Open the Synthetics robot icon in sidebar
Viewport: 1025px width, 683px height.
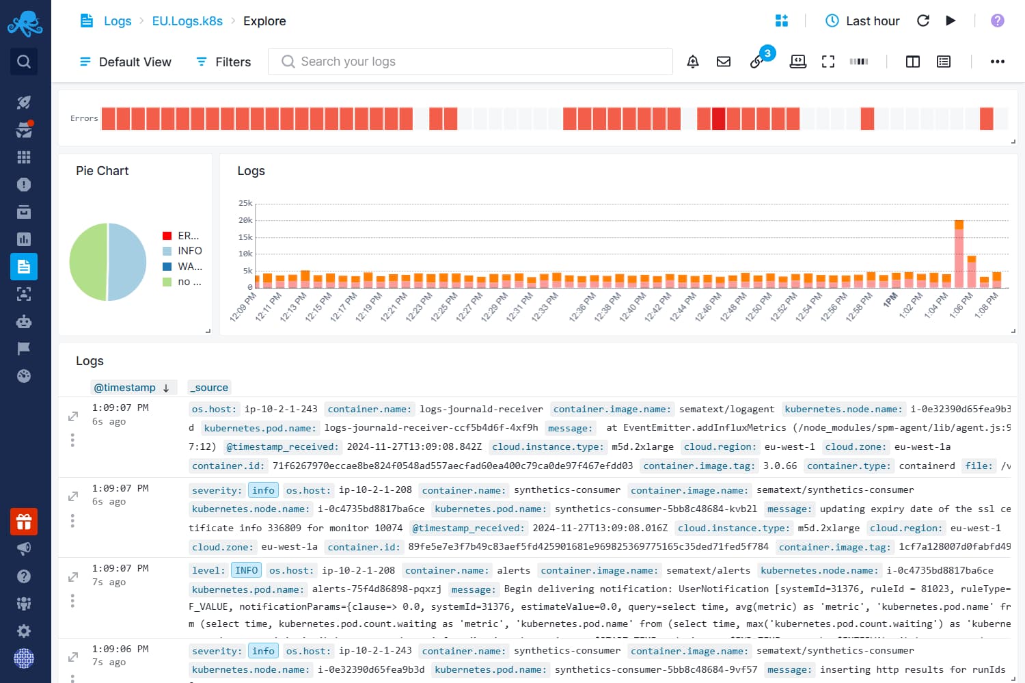[x=24, y=321]
